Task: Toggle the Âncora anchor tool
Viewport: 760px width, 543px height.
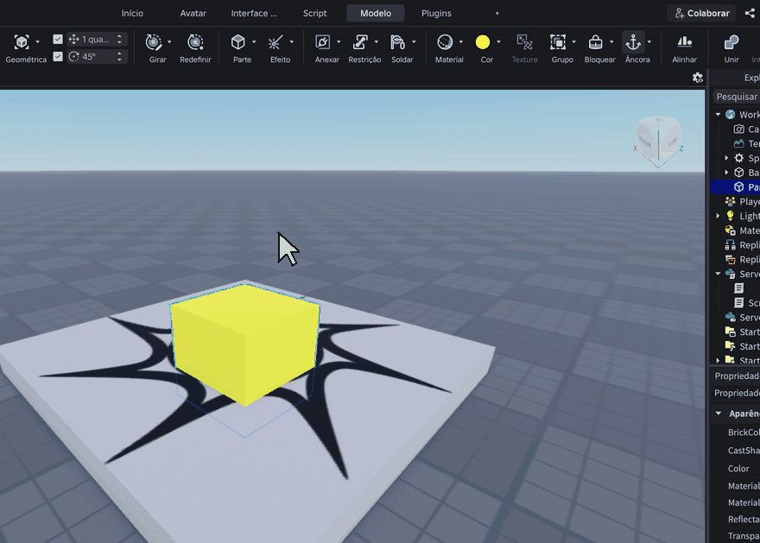Action: pyautogui.click(x=633, y=42)
